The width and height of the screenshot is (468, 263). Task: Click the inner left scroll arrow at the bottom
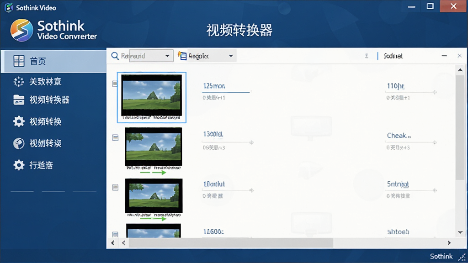point(123,243)
